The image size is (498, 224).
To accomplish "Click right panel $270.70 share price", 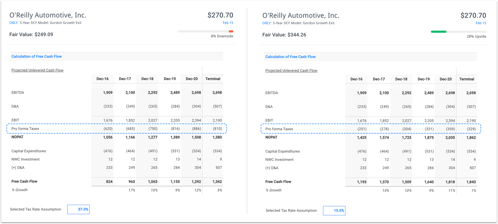I will tap(473, 15).
